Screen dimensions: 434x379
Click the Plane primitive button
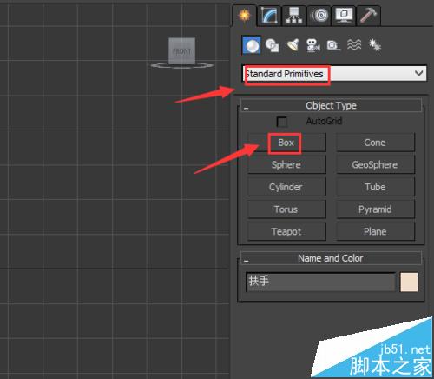[376, 231]
